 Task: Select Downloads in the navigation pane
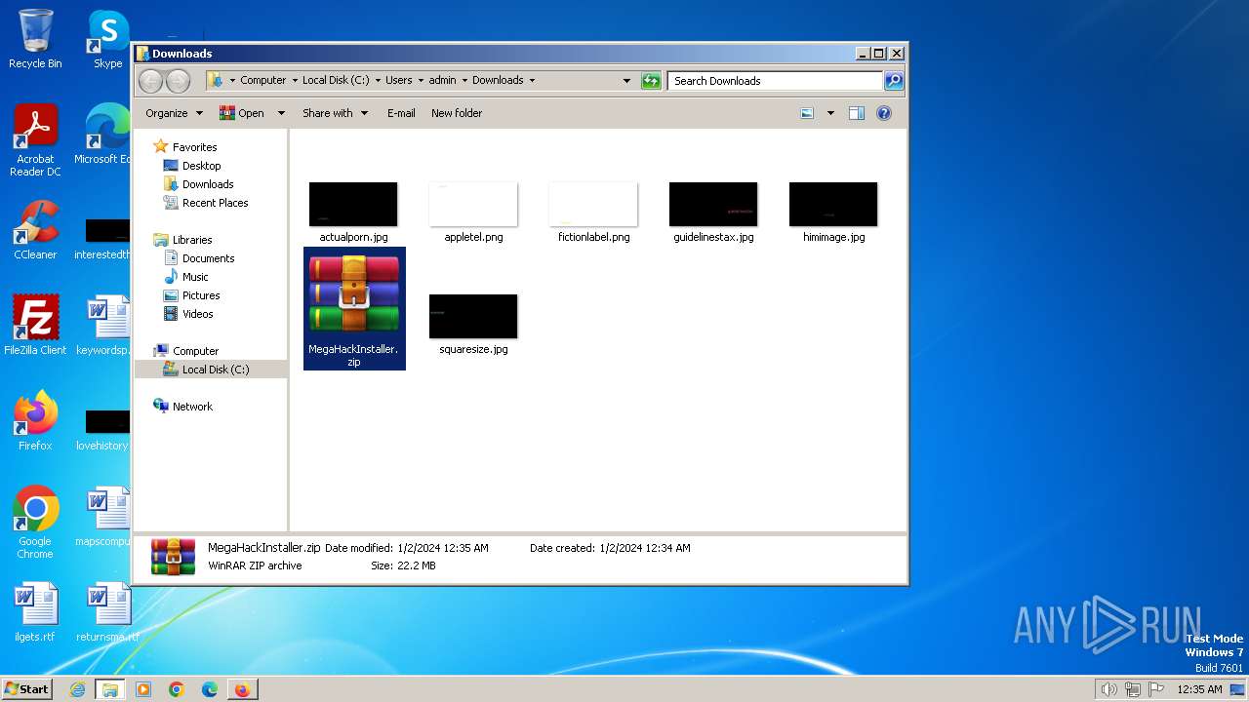click(207, 184)
